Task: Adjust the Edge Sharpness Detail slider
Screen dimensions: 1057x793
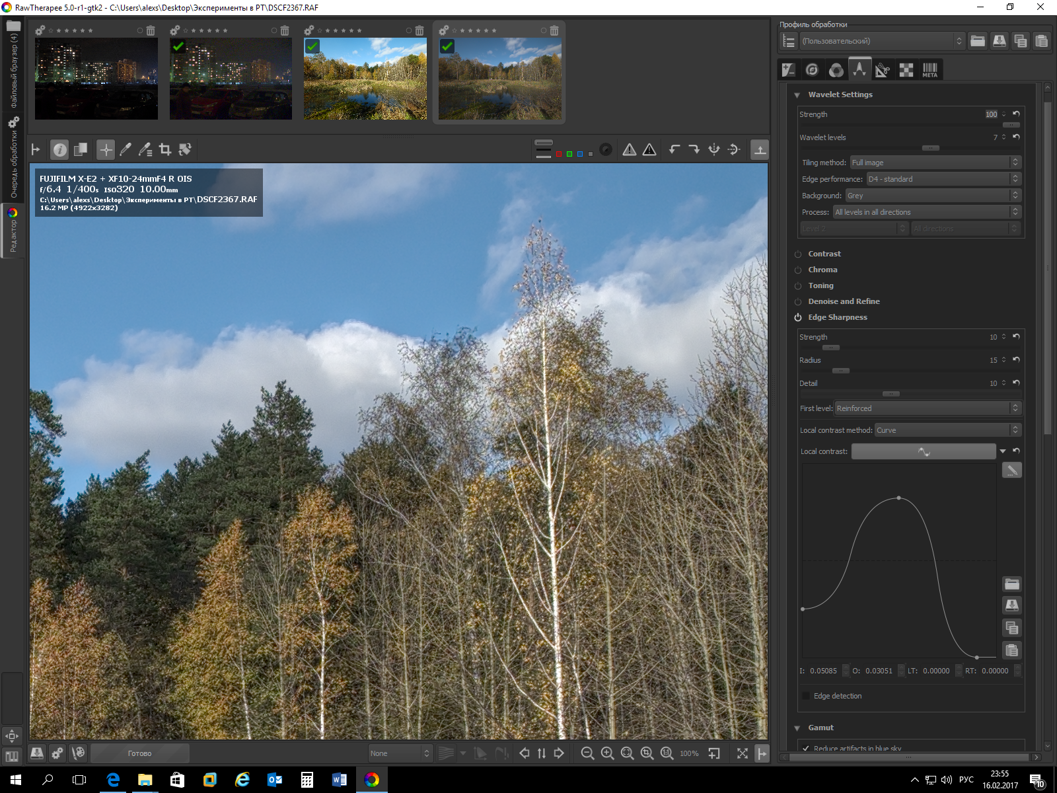Action: point(891,394)
